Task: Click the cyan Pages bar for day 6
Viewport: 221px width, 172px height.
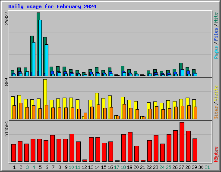Action: coord(47,60)
